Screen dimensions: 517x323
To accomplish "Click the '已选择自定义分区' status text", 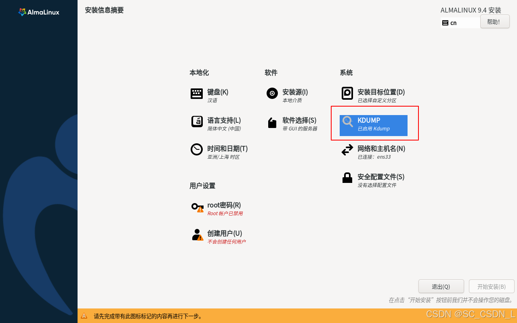I will pos(377,101).
